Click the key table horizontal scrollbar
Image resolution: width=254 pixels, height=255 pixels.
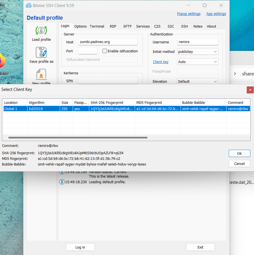click(x=78, y=138)
